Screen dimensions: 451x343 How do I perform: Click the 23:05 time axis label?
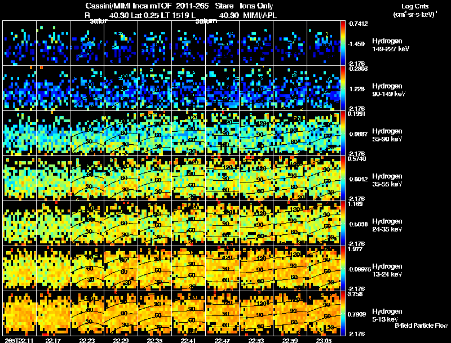tap(324, 340)
